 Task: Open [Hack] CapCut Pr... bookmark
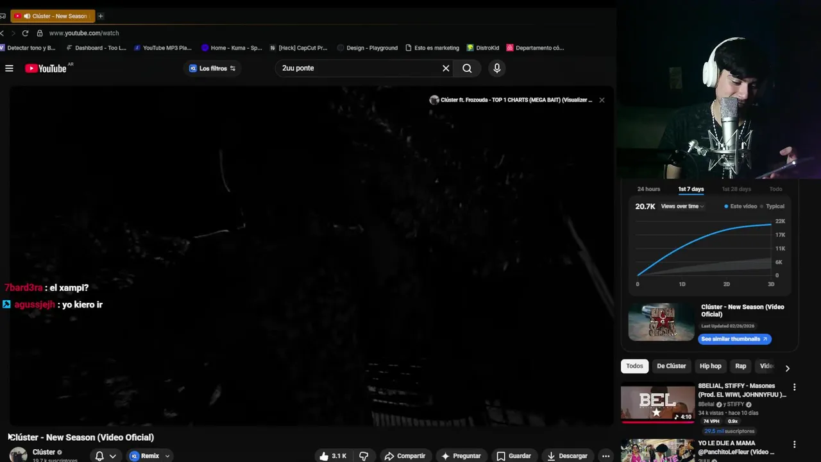(299, 47)
